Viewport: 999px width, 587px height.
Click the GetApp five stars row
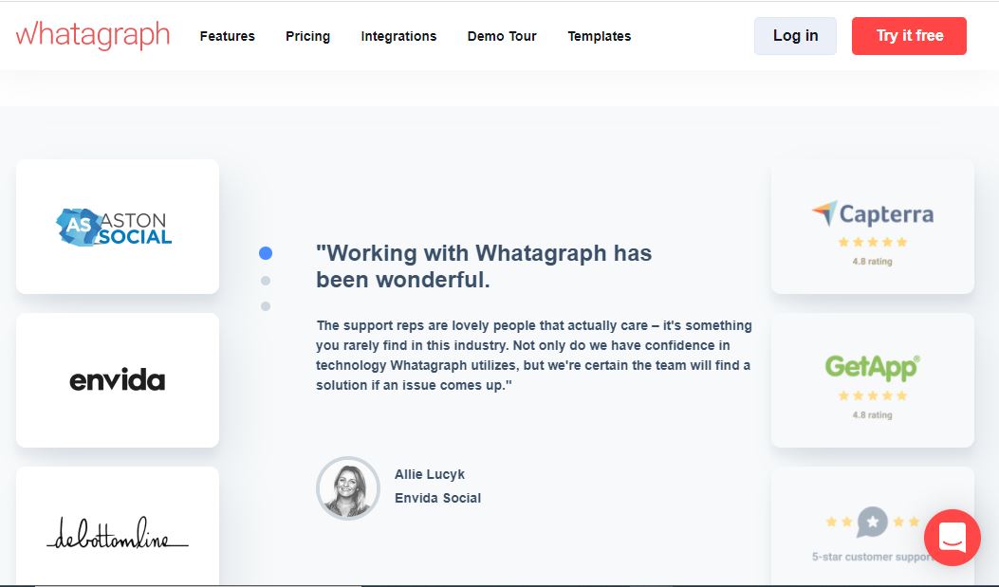pos(872,396)
